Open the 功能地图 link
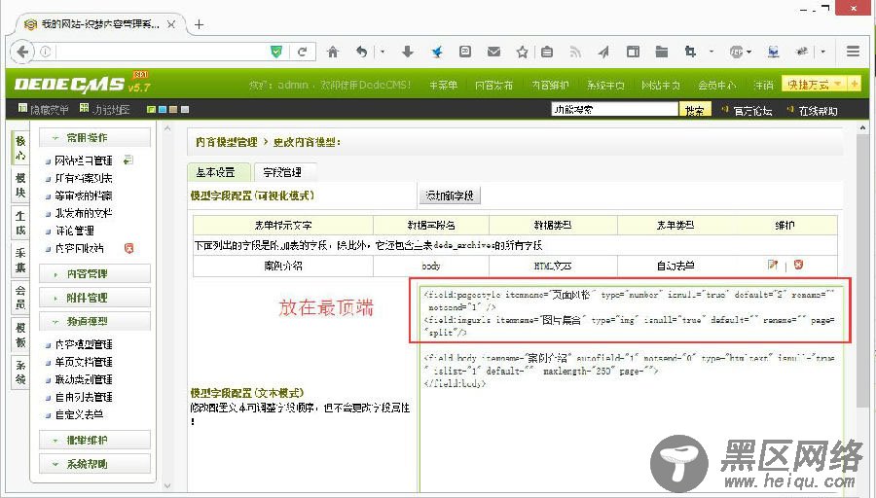This screenshot has width=876, height=498. (x=111, y=110)
